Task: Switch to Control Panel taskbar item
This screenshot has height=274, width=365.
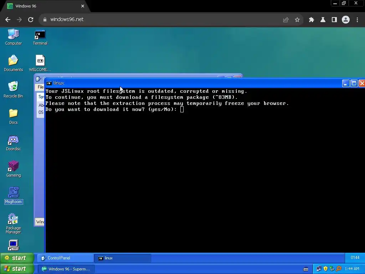Action: pos(65,258)
